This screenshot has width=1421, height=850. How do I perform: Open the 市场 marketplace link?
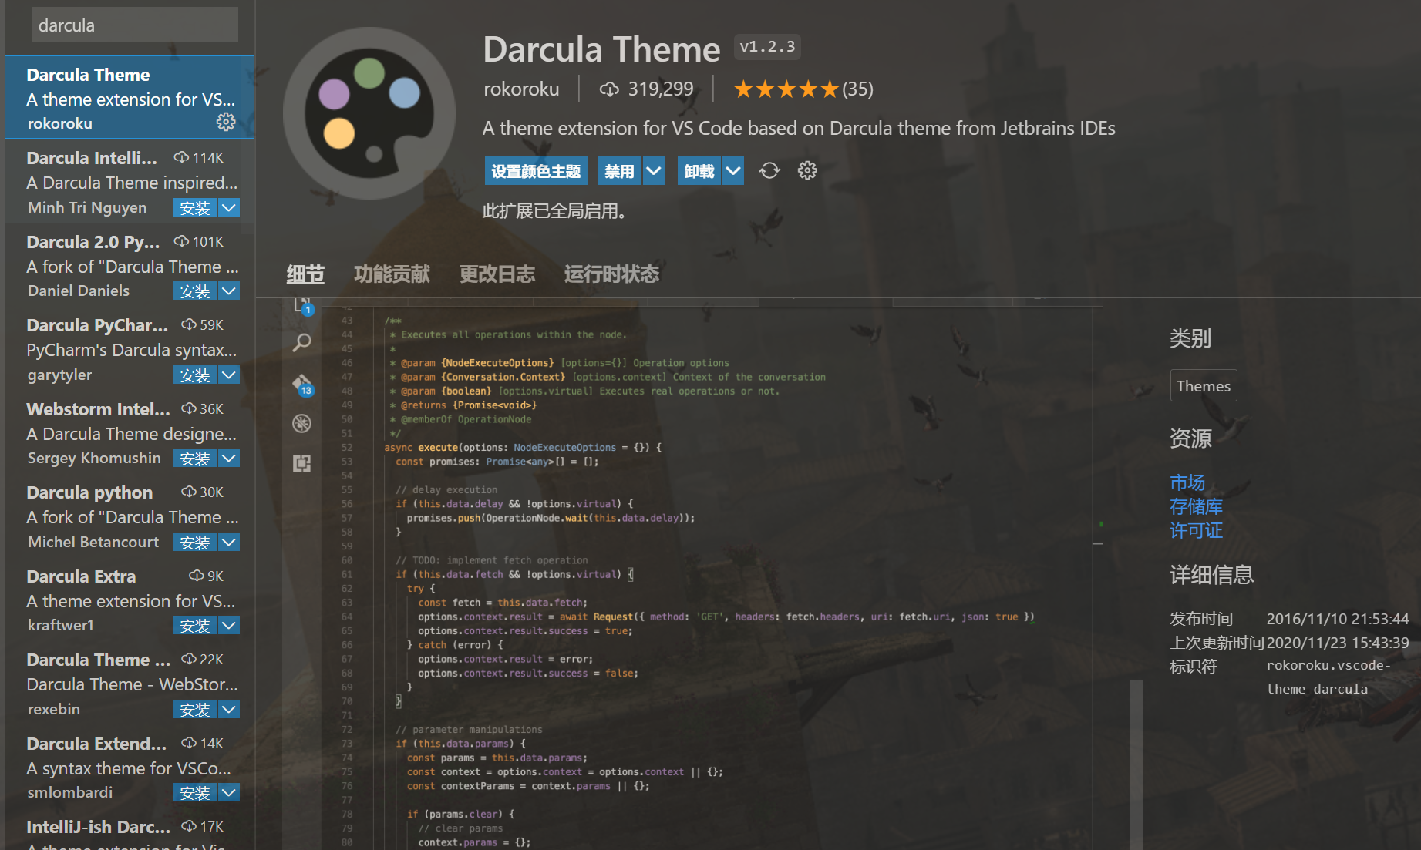1187,482
